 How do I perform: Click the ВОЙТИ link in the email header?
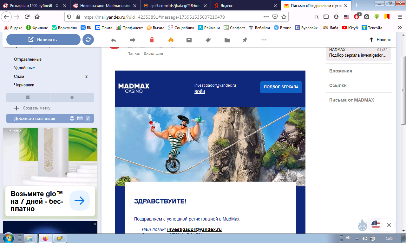click(200, 92)
